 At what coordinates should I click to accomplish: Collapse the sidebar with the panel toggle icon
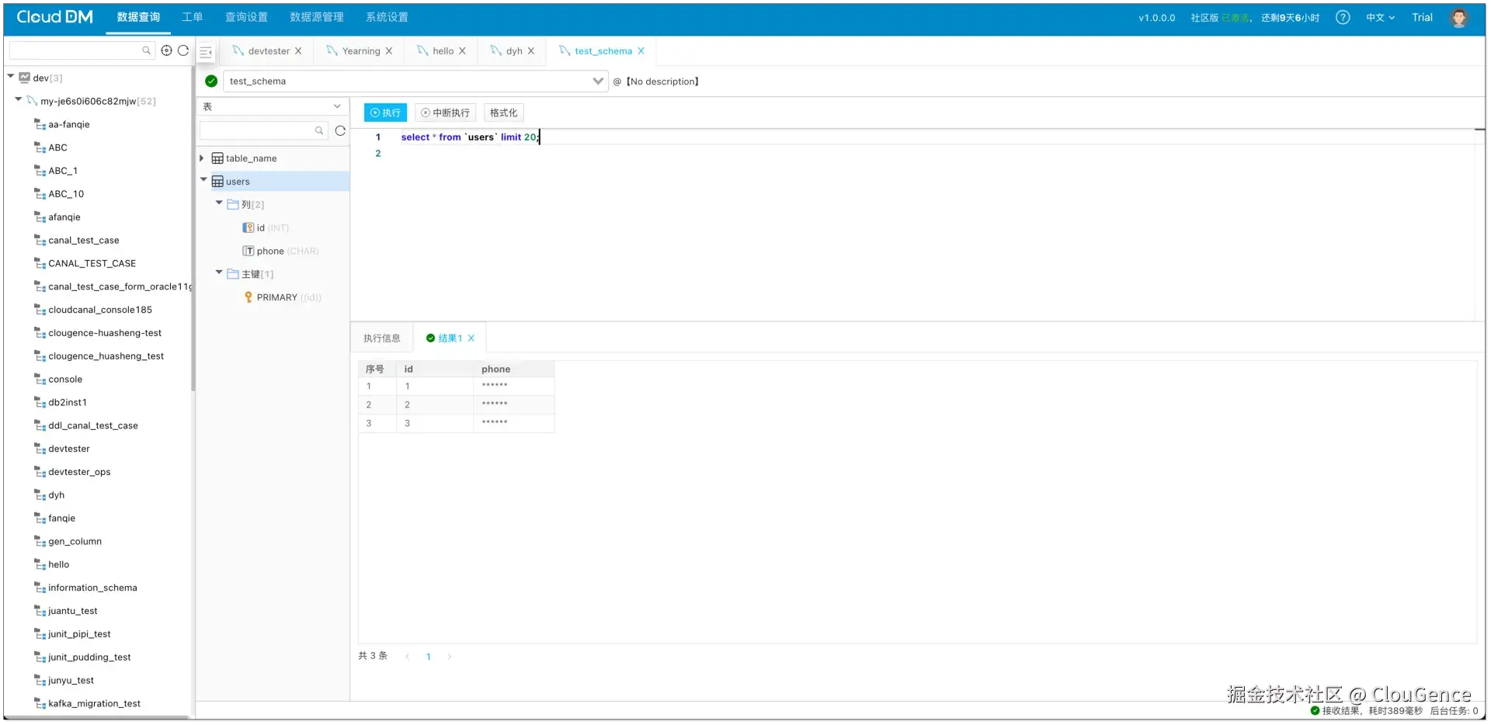pos(206,52)
